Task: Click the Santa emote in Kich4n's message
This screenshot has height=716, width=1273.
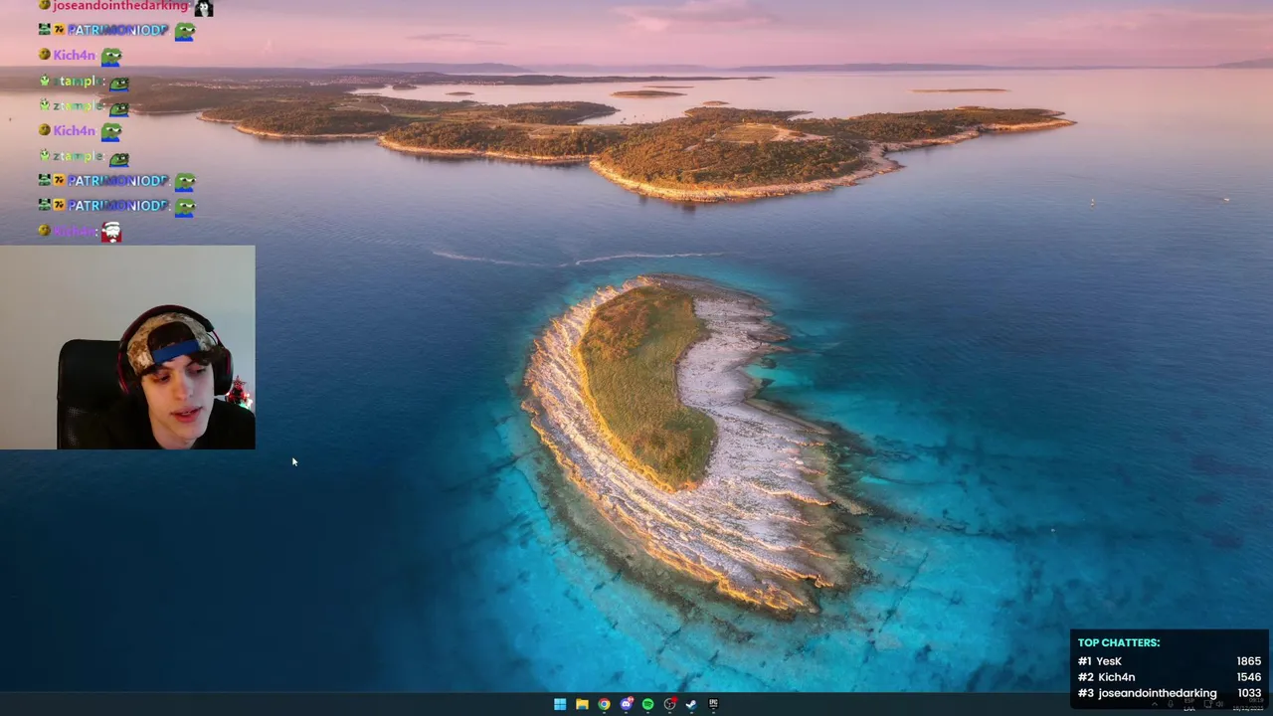Action: click(x=111, y=232)
